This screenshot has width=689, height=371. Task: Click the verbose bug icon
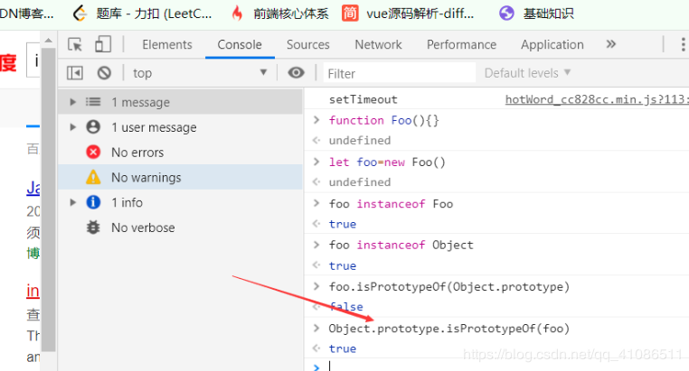point(93,227)
